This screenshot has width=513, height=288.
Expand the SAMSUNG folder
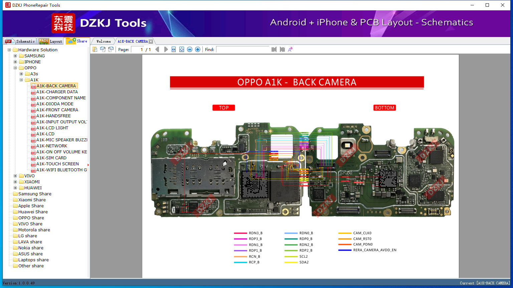click(x=15, y=56)
